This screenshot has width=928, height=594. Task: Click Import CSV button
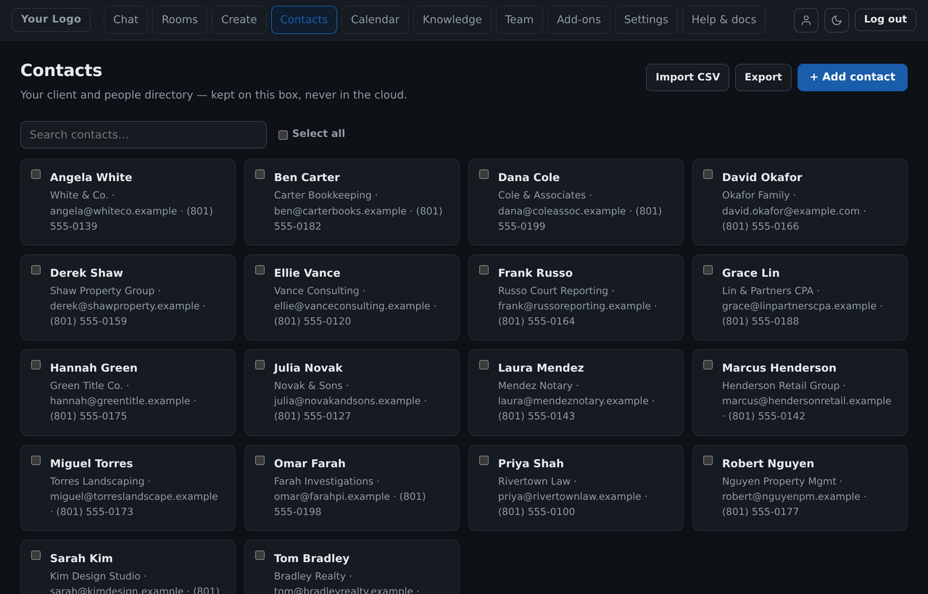(x=687, y=78)
